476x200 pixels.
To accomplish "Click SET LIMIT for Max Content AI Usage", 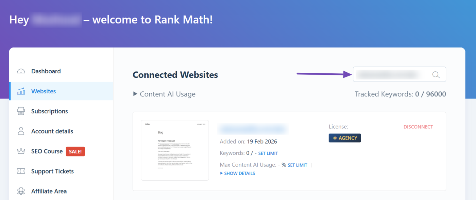I will 297,165.
